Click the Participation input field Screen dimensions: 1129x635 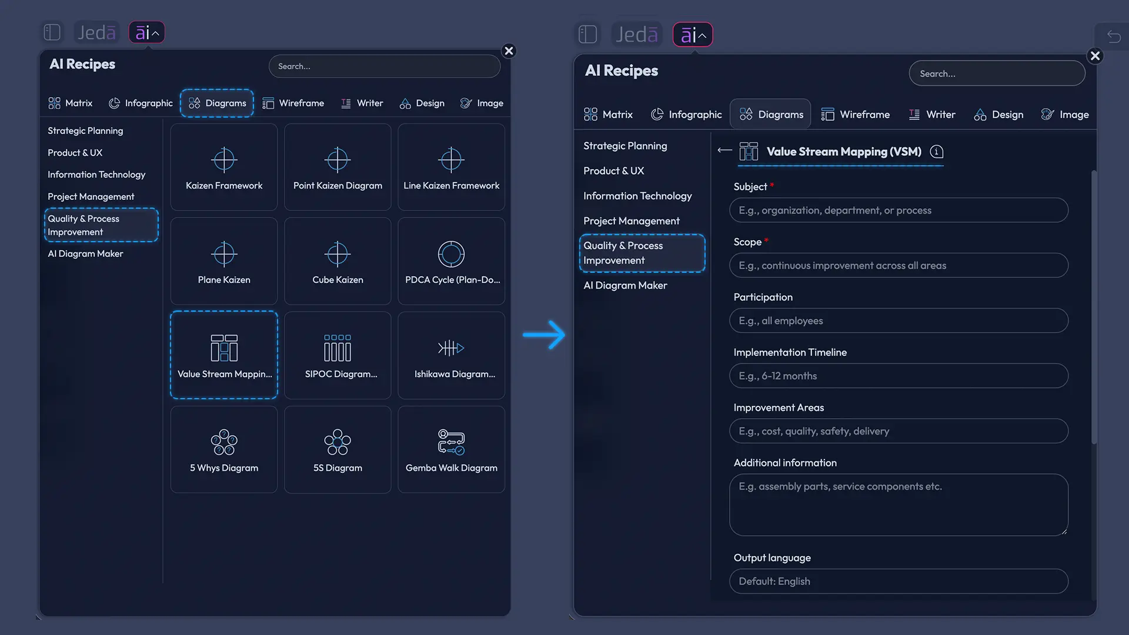898,321
